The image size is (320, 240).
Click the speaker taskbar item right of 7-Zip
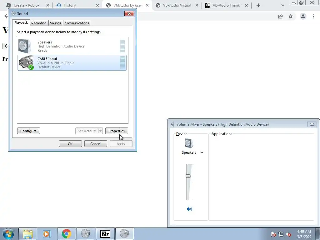[x=125, y=234]
